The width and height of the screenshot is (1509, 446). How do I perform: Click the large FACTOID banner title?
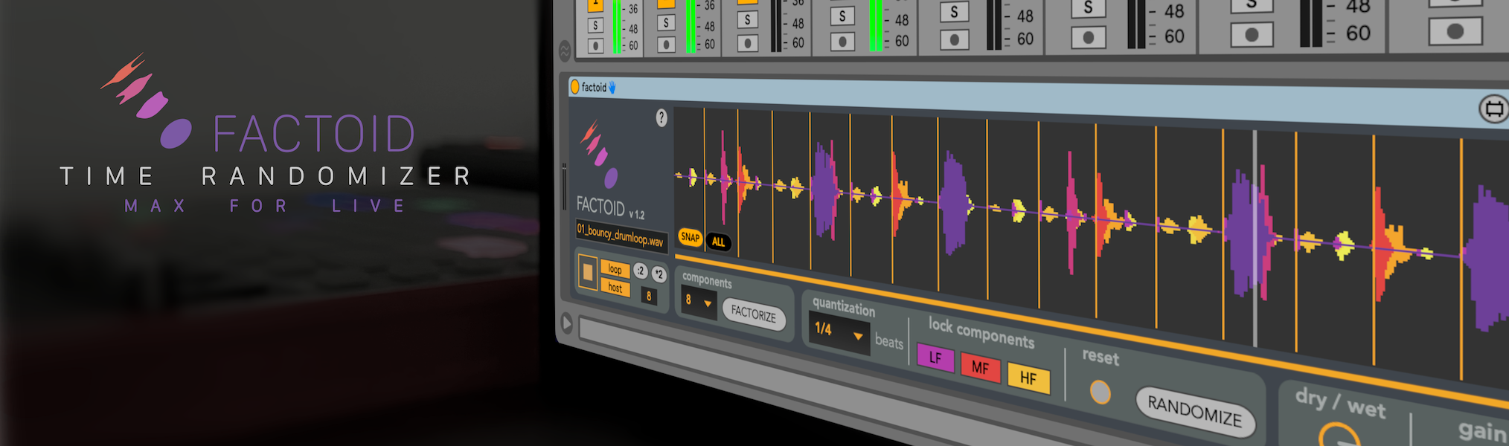[x=313, y=135]
